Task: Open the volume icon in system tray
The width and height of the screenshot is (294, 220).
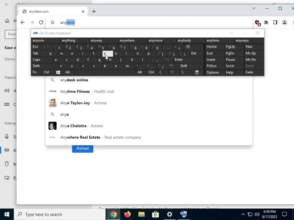Action: pyautogui.click(x=257, y=214)
